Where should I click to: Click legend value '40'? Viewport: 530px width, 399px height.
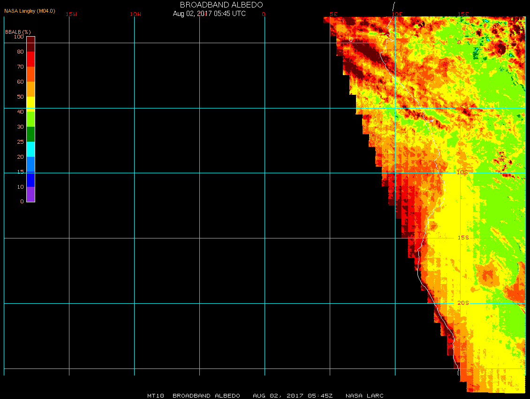coord(21,112)
